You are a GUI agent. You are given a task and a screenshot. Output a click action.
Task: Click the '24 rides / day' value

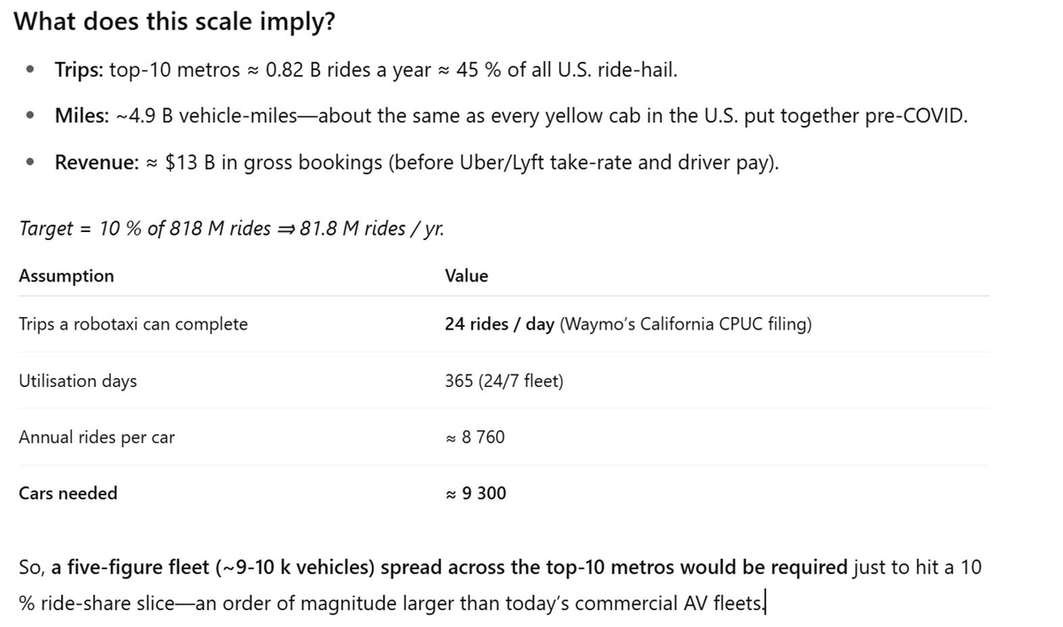500,324
